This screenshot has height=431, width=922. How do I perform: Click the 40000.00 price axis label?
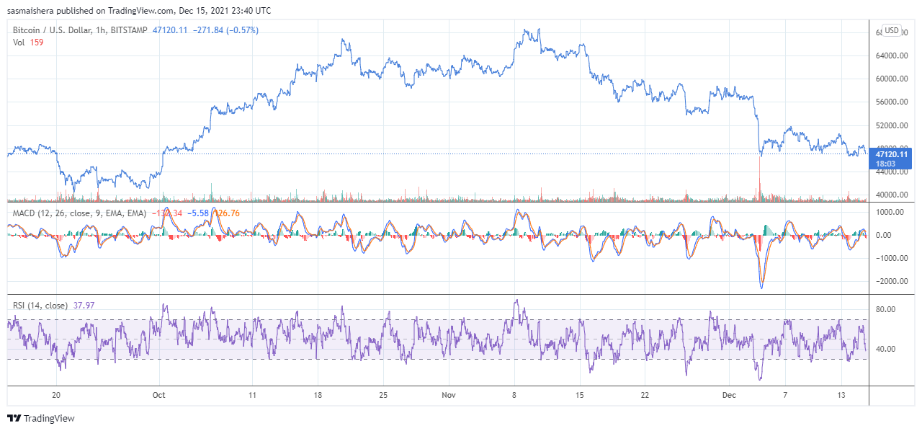click(892, 195)
